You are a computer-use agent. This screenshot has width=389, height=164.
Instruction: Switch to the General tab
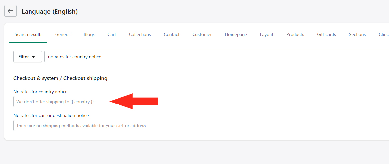pos(63,35)
